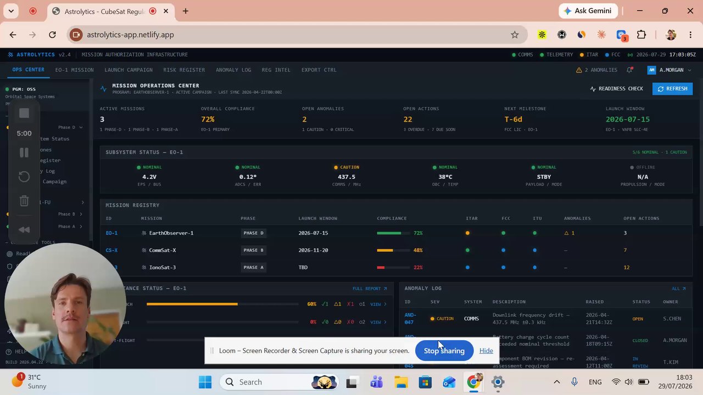
Task: Restart the Loom recording
Action: coord(24,177)
